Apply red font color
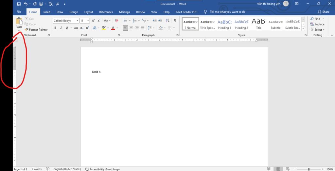 [x=113, y=28]
